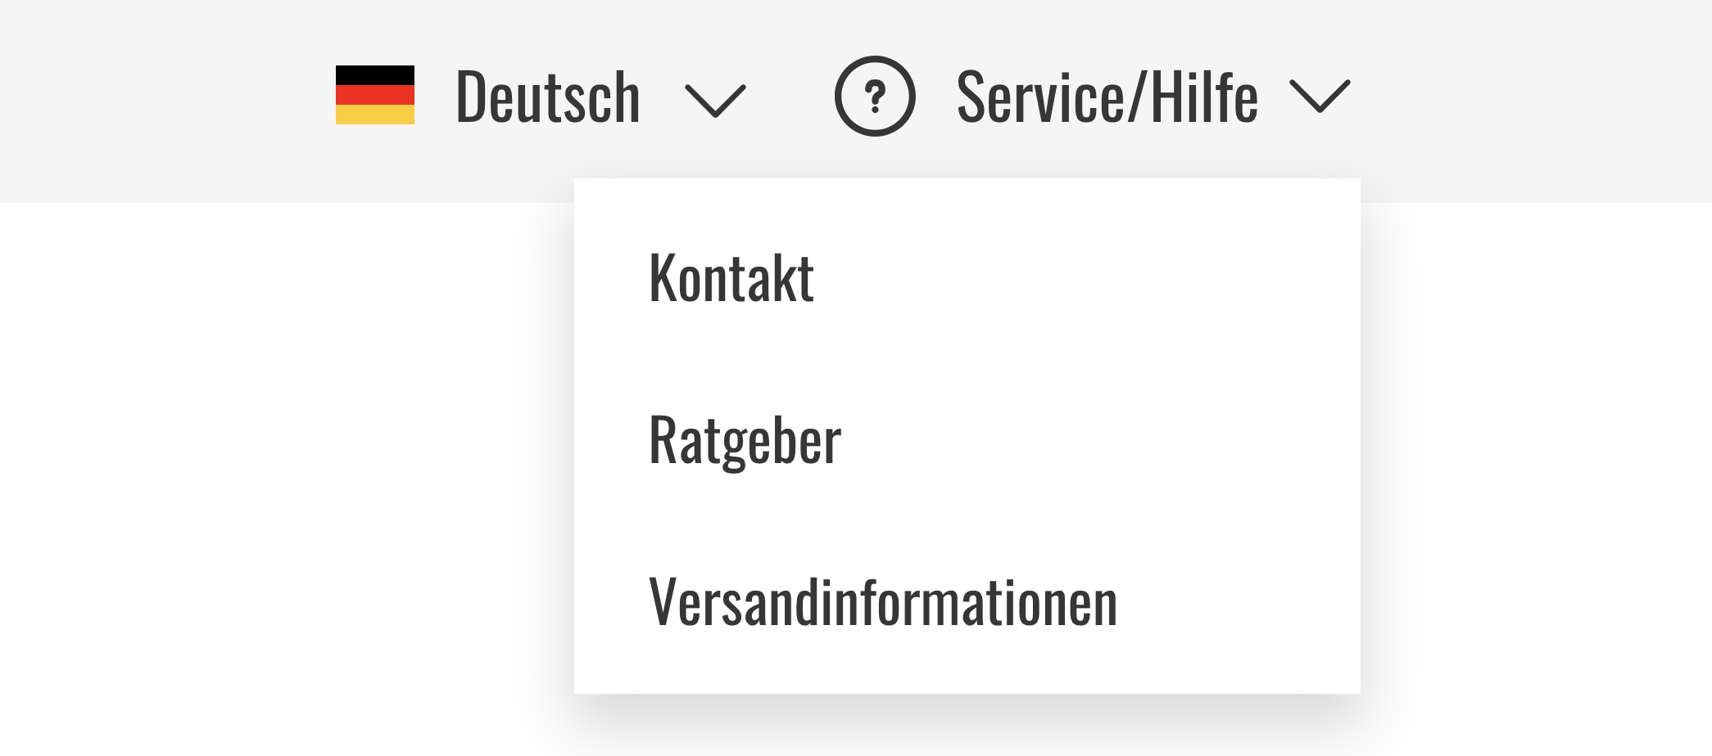Viewport: 1712px width, 756px height.
Task: Click the question mark help icon
Action: (875, 96)
